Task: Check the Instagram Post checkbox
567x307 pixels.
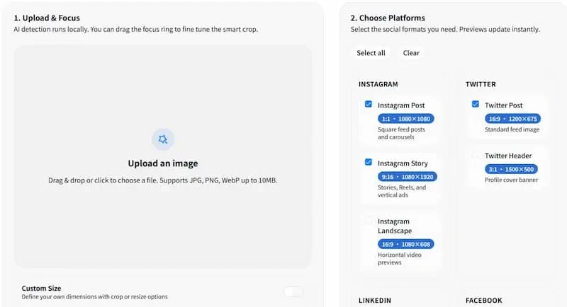Action: tap(369, 104)
